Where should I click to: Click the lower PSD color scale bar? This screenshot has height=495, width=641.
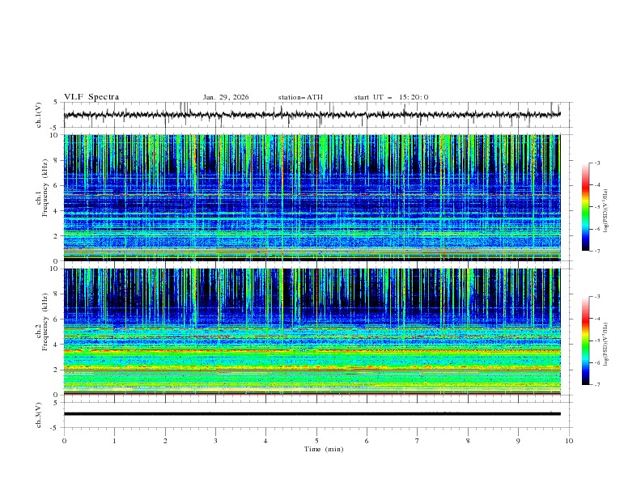[585, 341]
